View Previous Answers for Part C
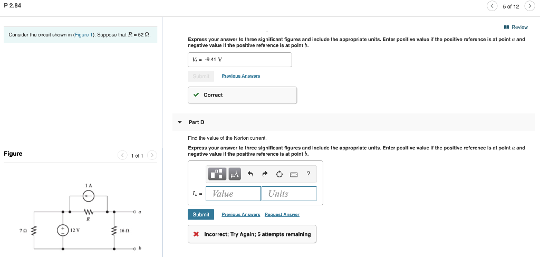 click(x=240, y=76)
